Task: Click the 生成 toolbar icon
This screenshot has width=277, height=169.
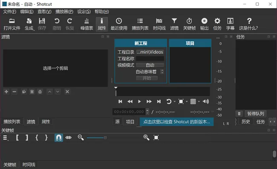Action: [29, 24]
